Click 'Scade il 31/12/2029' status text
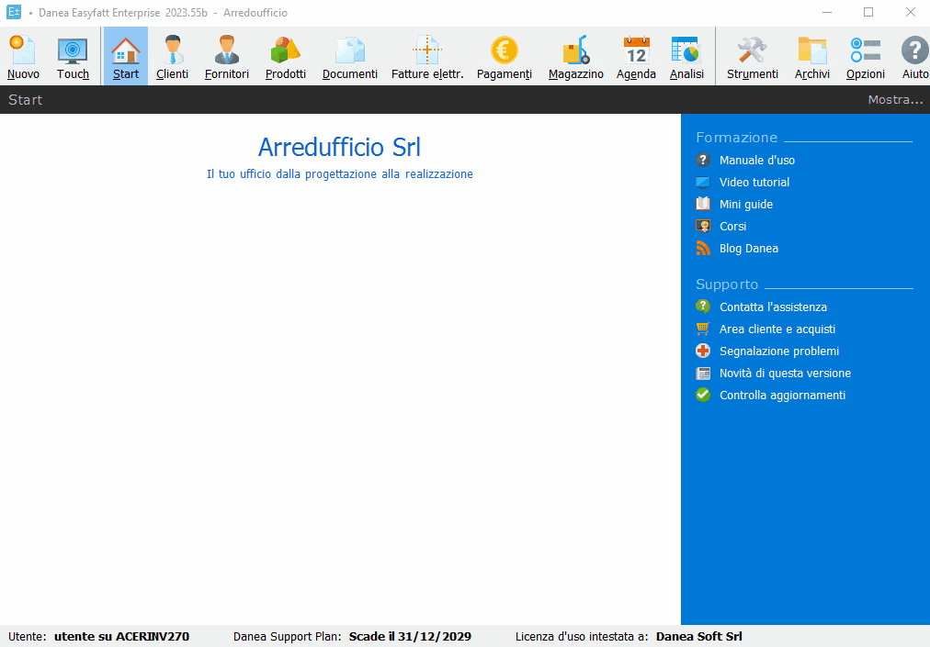The width and height of the screenshot is (930, 647). coord(410,636)
